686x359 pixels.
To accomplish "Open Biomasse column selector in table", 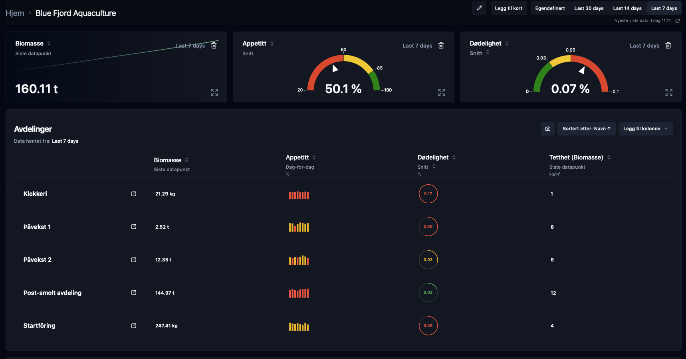I will pos(187,160).
